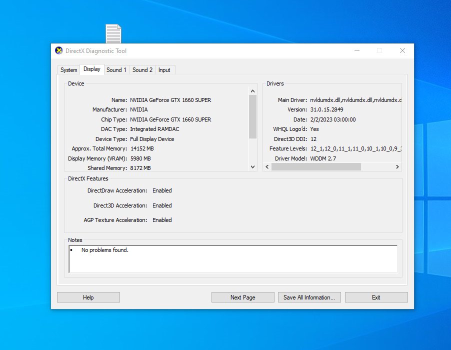This screenshot has width=451, height=350.
Task: Click the driver date 2/2/2023 03:00:00
Action: (x=333, y=119)
